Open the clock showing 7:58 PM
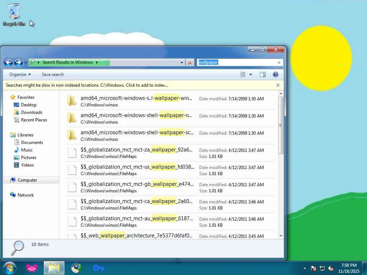367x275 pixels. [x=349, y=268]
